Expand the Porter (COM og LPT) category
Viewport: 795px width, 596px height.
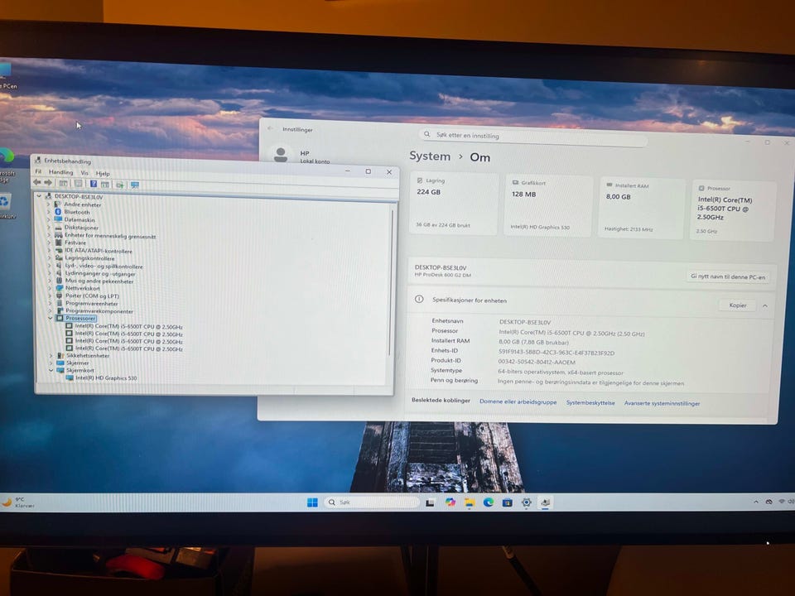[50, 296]
